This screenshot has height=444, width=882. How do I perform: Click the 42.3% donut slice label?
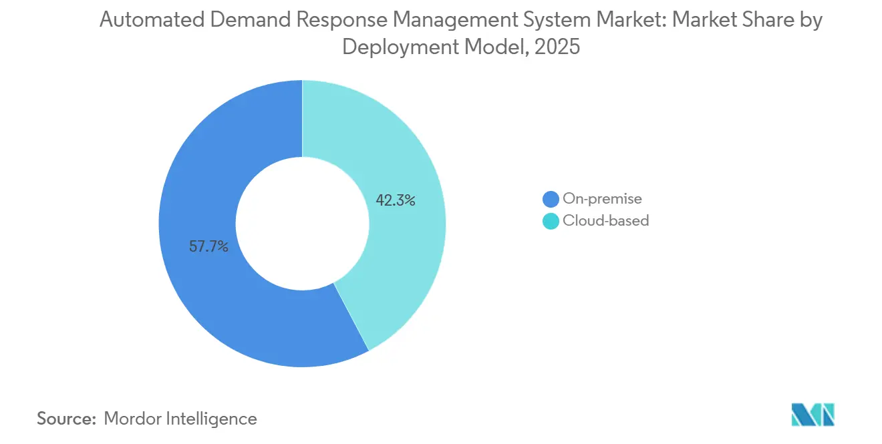(396, 200)
